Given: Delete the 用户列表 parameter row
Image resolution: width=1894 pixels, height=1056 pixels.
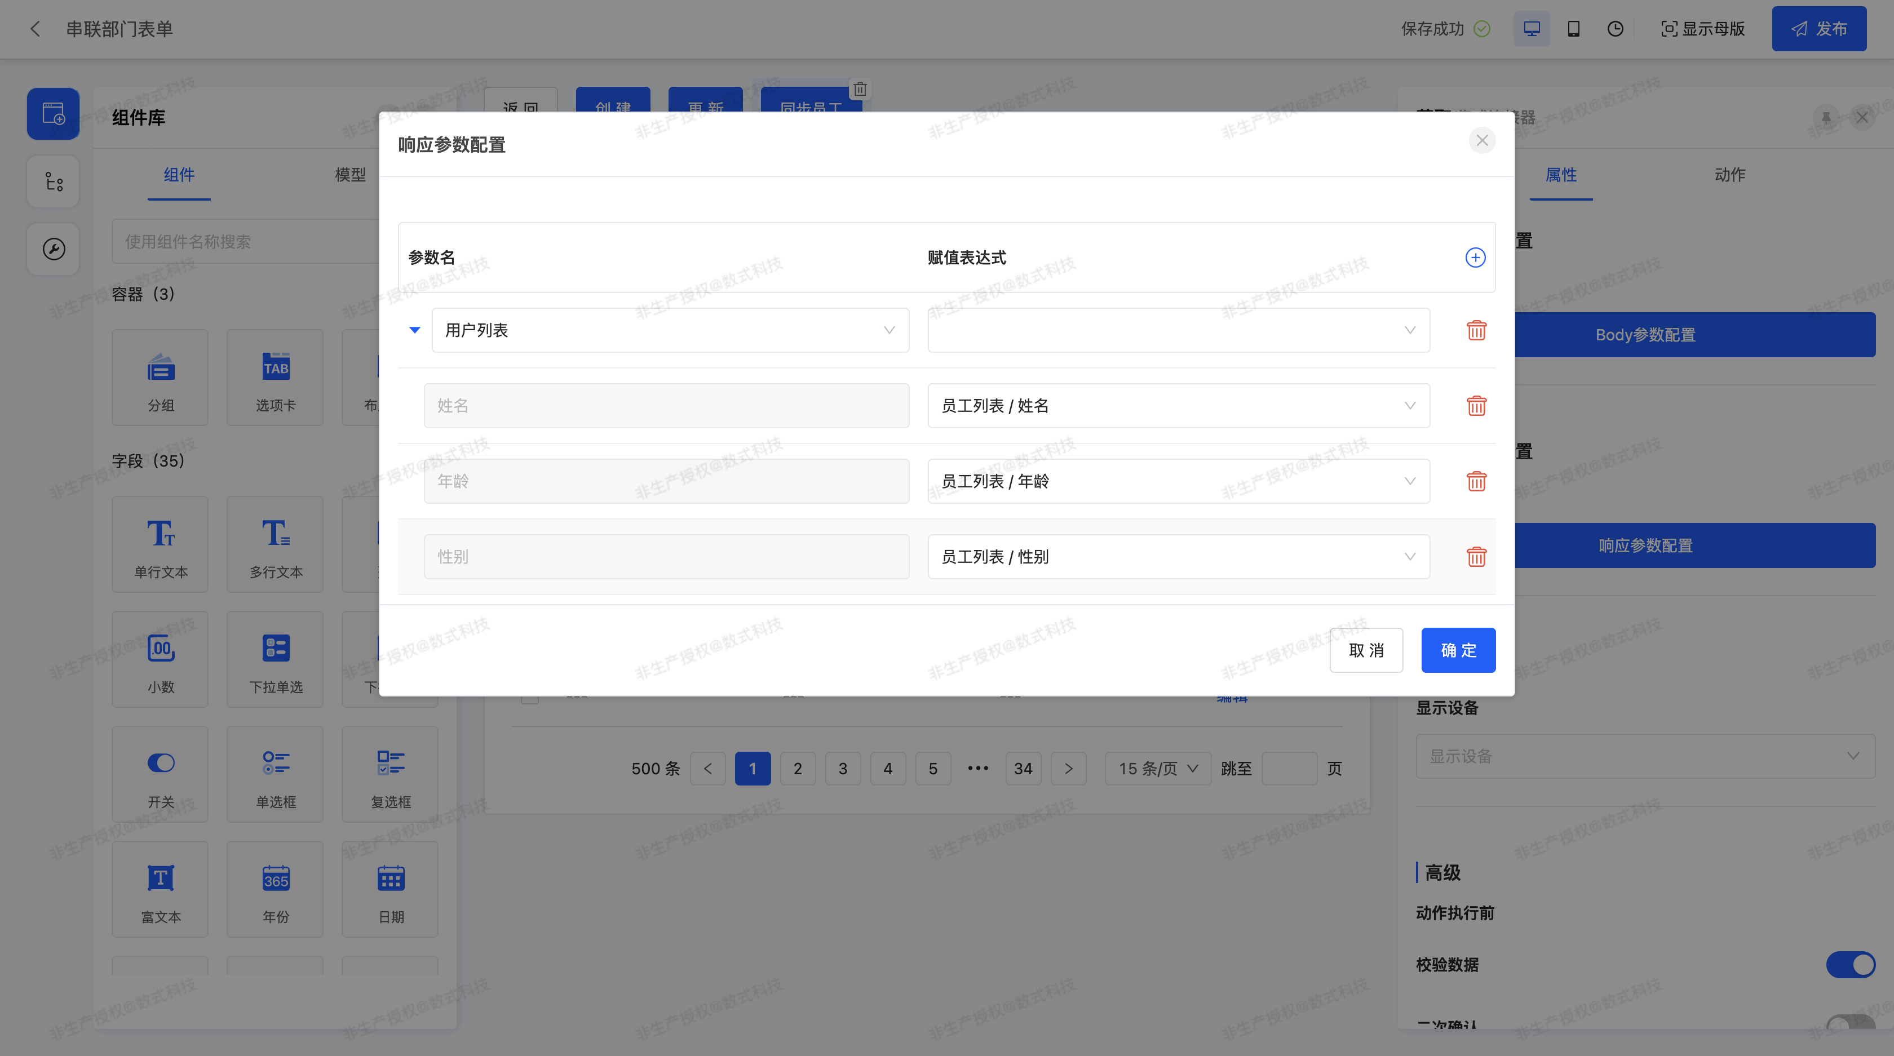Looking at the screenshot, I should (x=1476, y=330).
